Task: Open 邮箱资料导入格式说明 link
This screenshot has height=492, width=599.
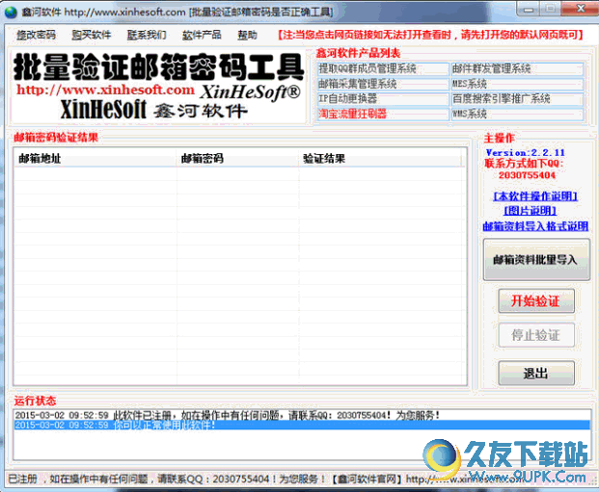Action: [x=535, y=226]
